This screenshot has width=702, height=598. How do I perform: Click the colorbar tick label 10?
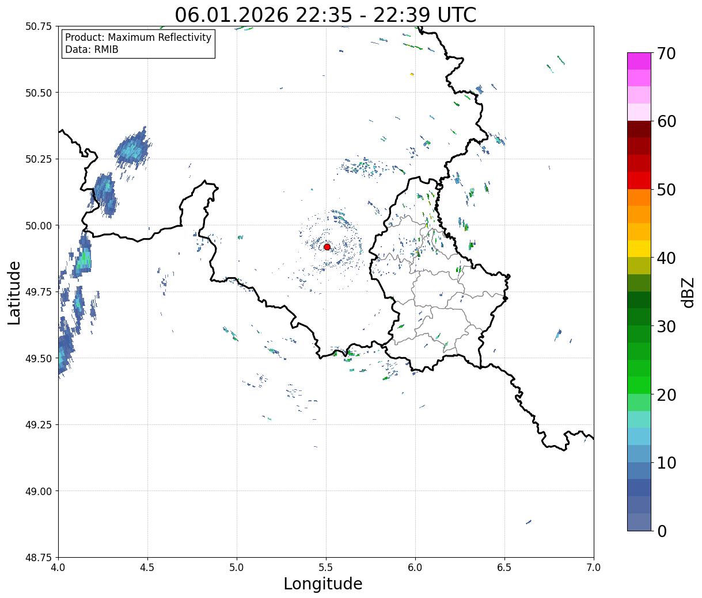tap(666, 463)
